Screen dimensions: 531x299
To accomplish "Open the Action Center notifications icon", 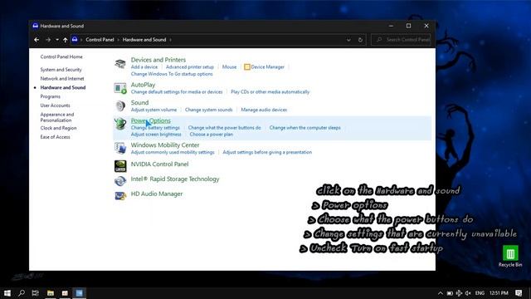I will 519,293.
